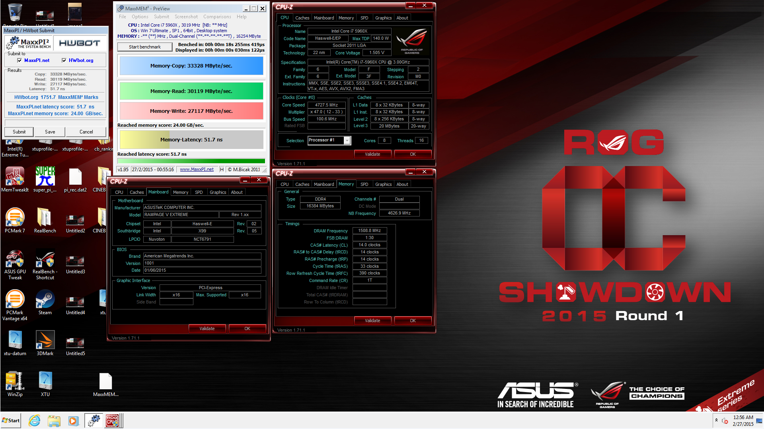Image resolution: width=764 pixels, height=429 pixels.
Task: Click Validate in Mainboard CPU-Z window
Action: click(x=207, y=329)
